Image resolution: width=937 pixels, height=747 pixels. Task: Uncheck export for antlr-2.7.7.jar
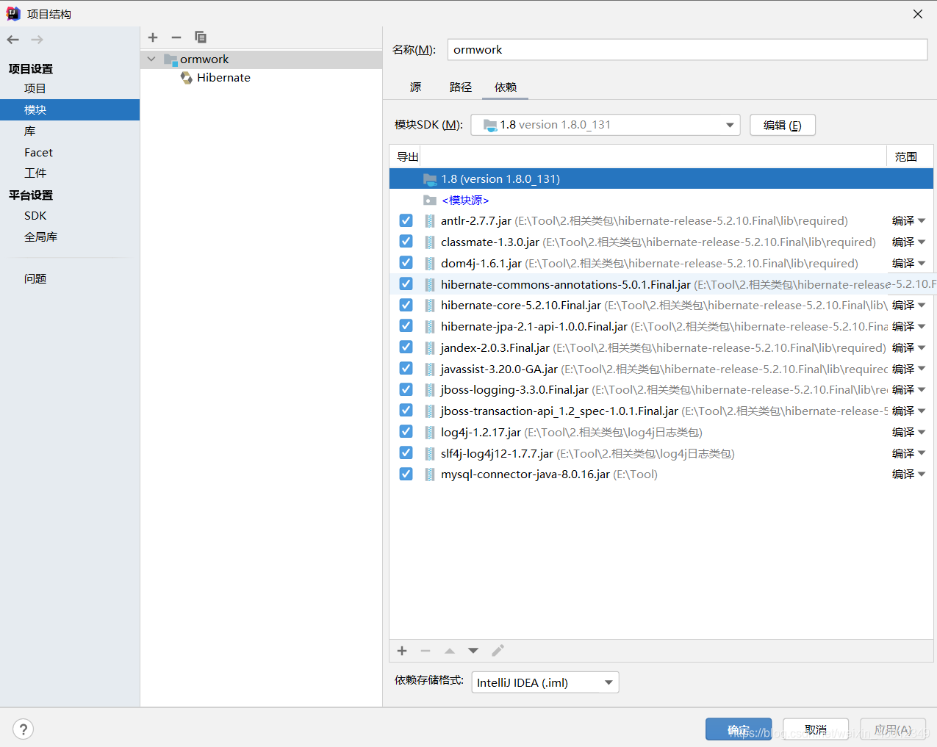[406, 220]
